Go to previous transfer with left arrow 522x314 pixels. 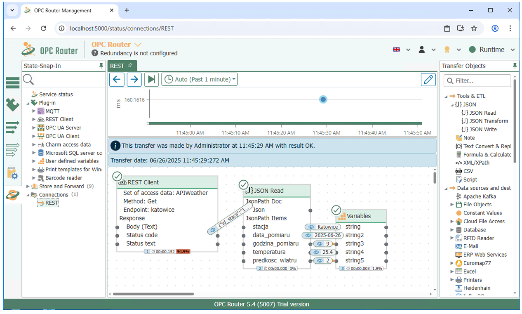117,79
